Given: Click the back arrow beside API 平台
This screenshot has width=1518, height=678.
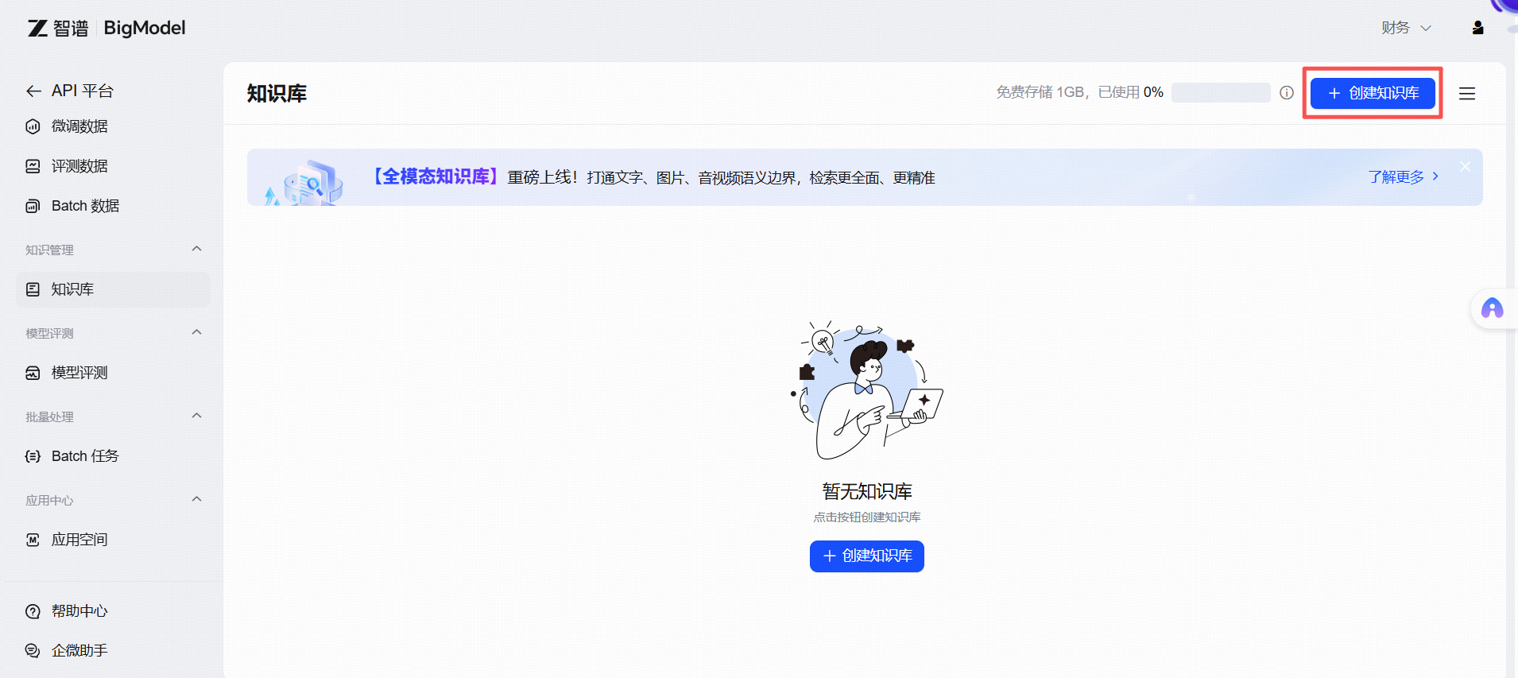Looking at the screenshot, I should pos(33,91).
